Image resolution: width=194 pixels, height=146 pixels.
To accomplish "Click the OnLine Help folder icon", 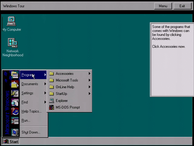I will point(51,87).
